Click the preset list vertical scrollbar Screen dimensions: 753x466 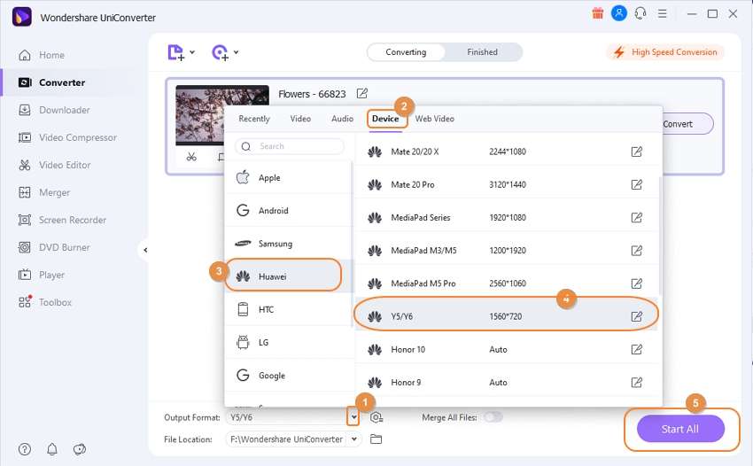coord(660,236)
